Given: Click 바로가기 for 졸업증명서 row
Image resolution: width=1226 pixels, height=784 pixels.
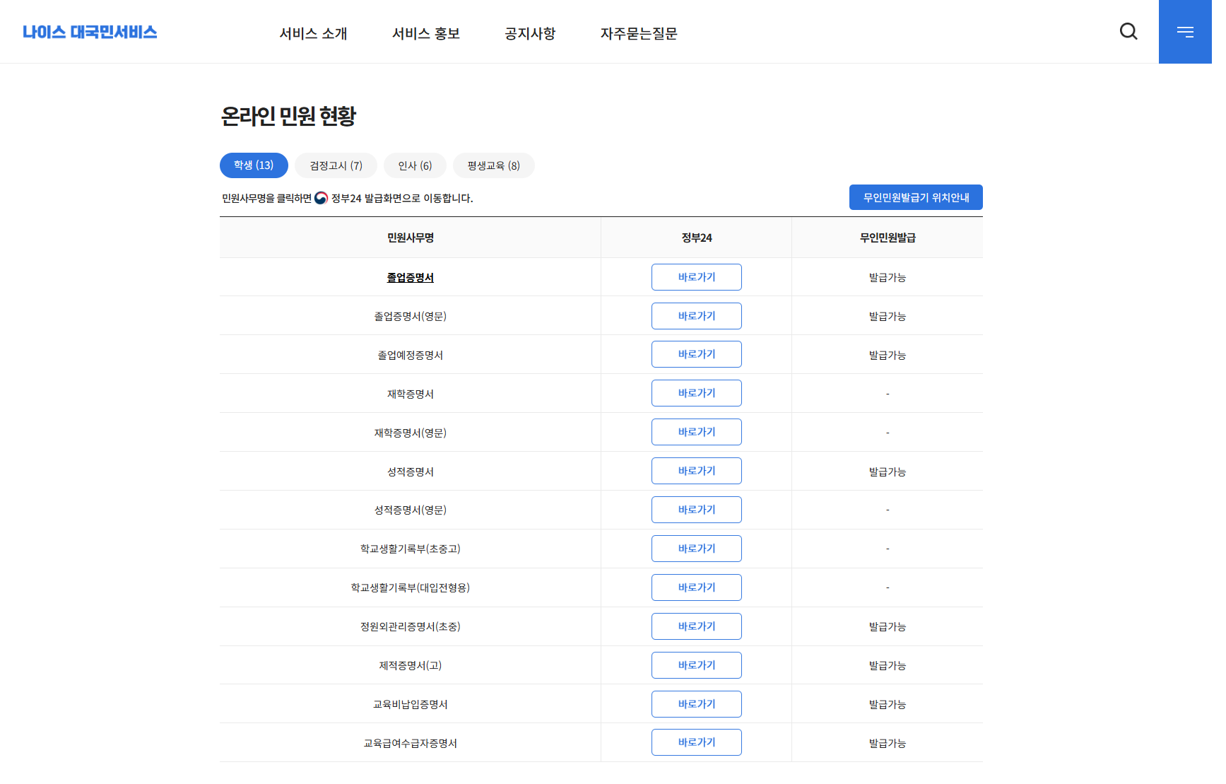Looking at the screenshot, I should [697, 277].
